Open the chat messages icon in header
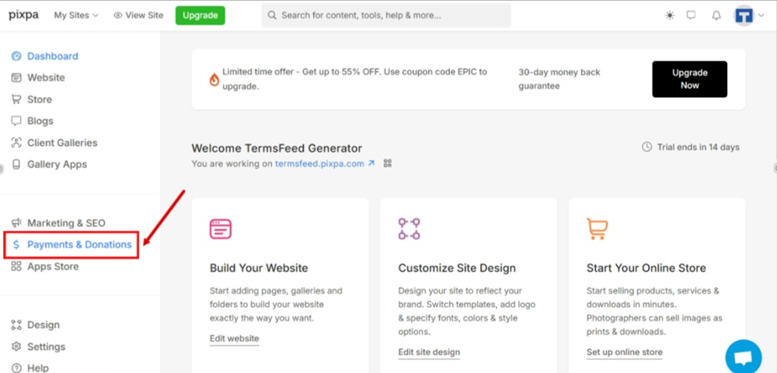777x373 pixels. click(x=692, y=16)
